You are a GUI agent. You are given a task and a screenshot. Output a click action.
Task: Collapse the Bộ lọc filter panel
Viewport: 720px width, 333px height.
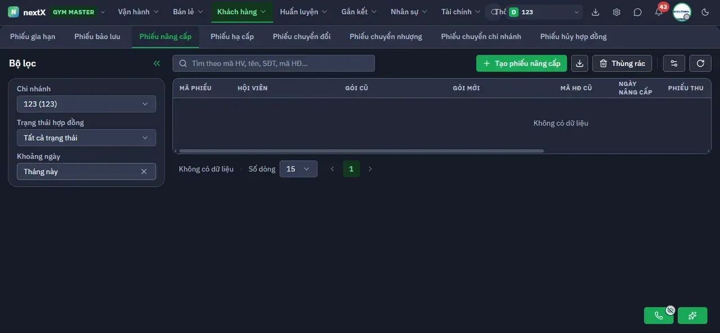157,64
